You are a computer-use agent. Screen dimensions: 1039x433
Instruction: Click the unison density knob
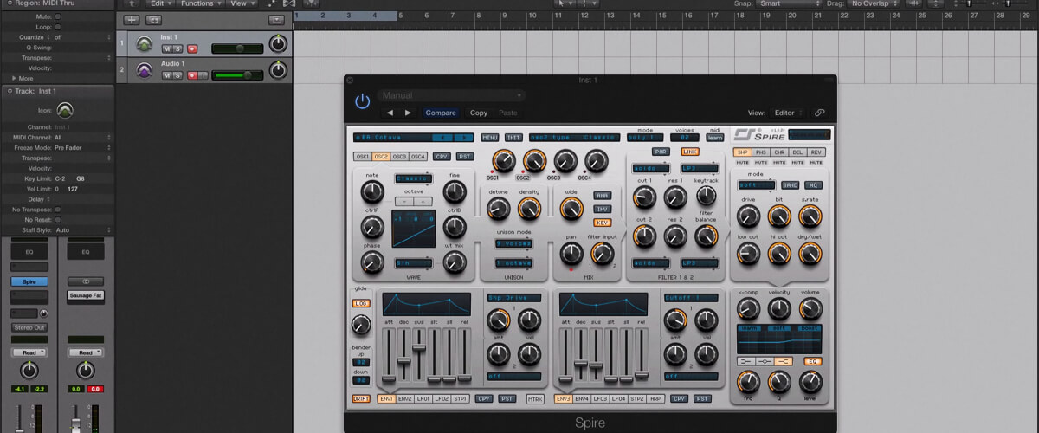pos(529,209)
